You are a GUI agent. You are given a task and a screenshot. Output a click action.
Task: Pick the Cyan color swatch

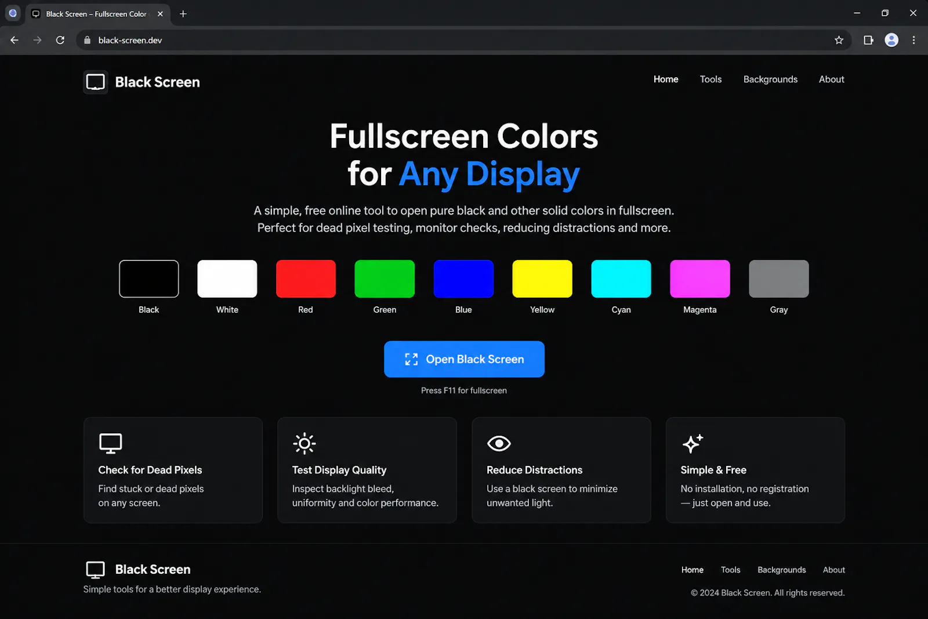621,278
